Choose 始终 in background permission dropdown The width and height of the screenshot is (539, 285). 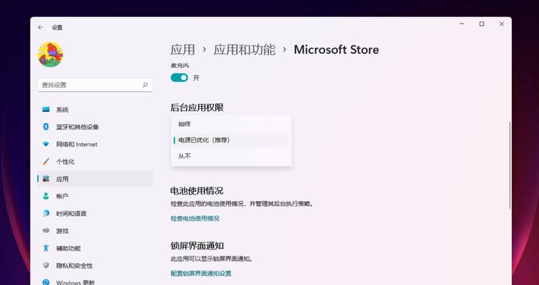[x=231, y=124]
